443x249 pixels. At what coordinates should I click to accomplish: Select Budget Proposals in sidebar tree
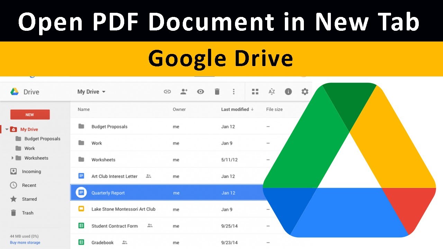(42, 139)
